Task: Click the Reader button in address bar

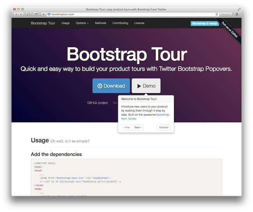Action: coord(226,14)
